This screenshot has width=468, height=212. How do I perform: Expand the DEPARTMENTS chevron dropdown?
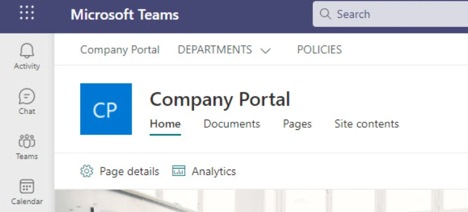[265, 50]
